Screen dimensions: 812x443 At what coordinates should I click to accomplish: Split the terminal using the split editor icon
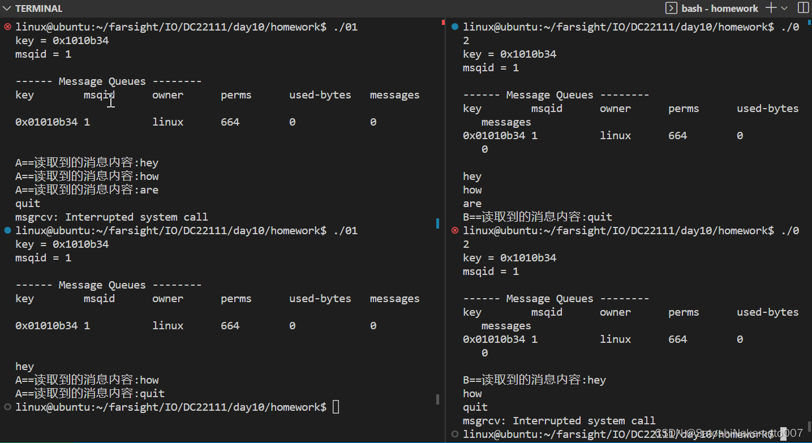coord(803,8)
